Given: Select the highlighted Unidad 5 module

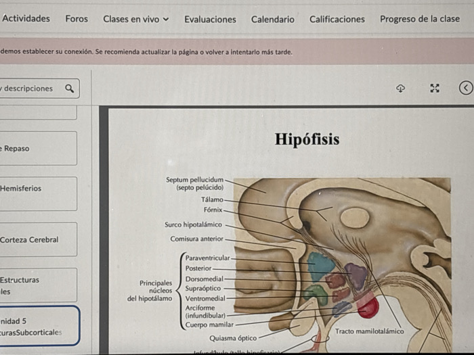Looking at the screenshot, I should click(39, 326).
